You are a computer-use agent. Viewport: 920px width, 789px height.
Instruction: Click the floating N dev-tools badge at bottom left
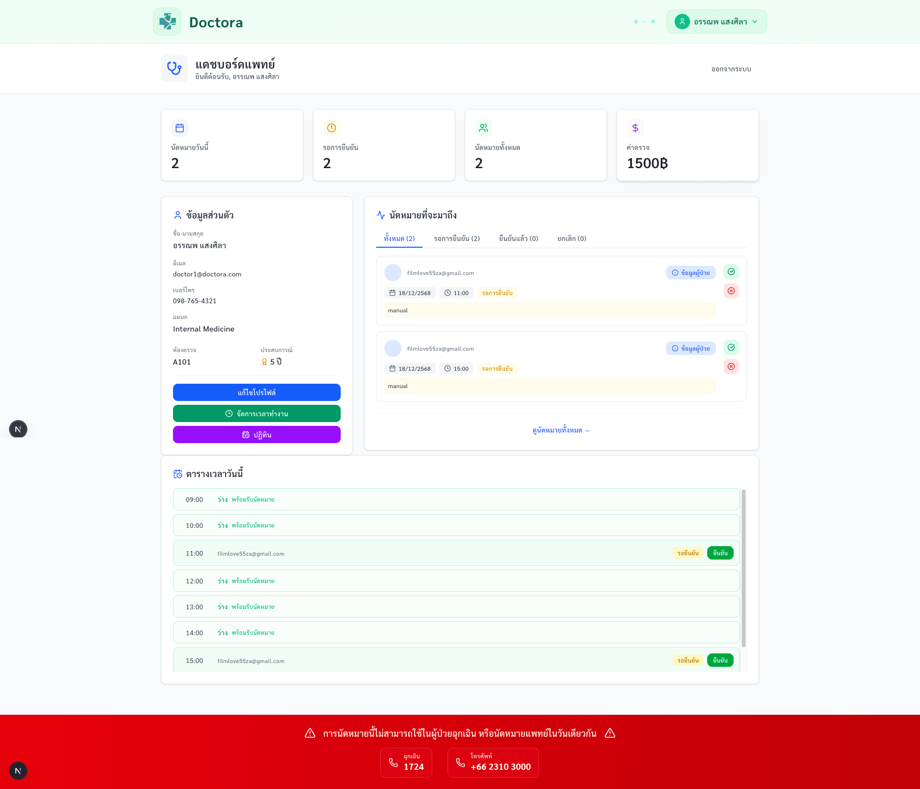point(18,771)
